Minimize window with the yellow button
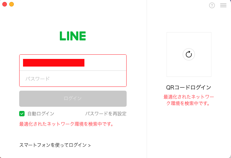 pyautogui.click(x=12, y=4)
